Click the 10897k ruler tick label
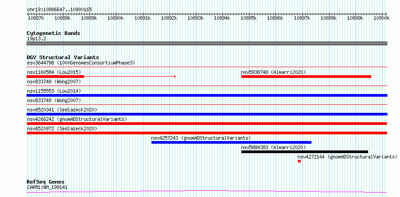 coord(302,18)
